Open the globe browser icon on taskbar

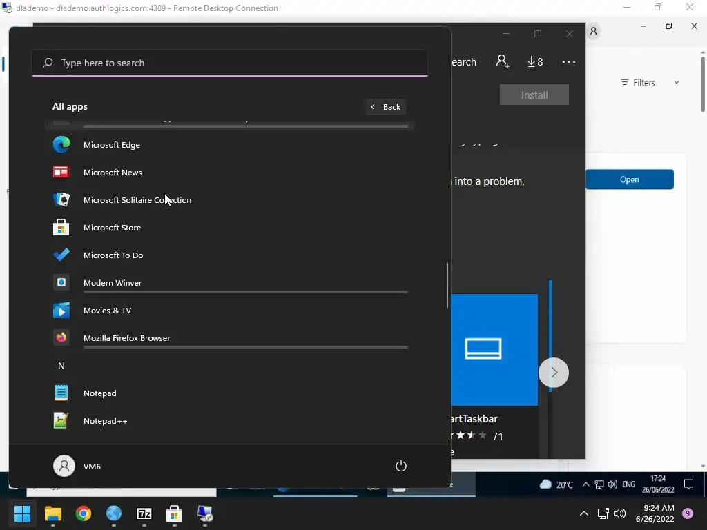pyautogui.click(x=114, y=513)
